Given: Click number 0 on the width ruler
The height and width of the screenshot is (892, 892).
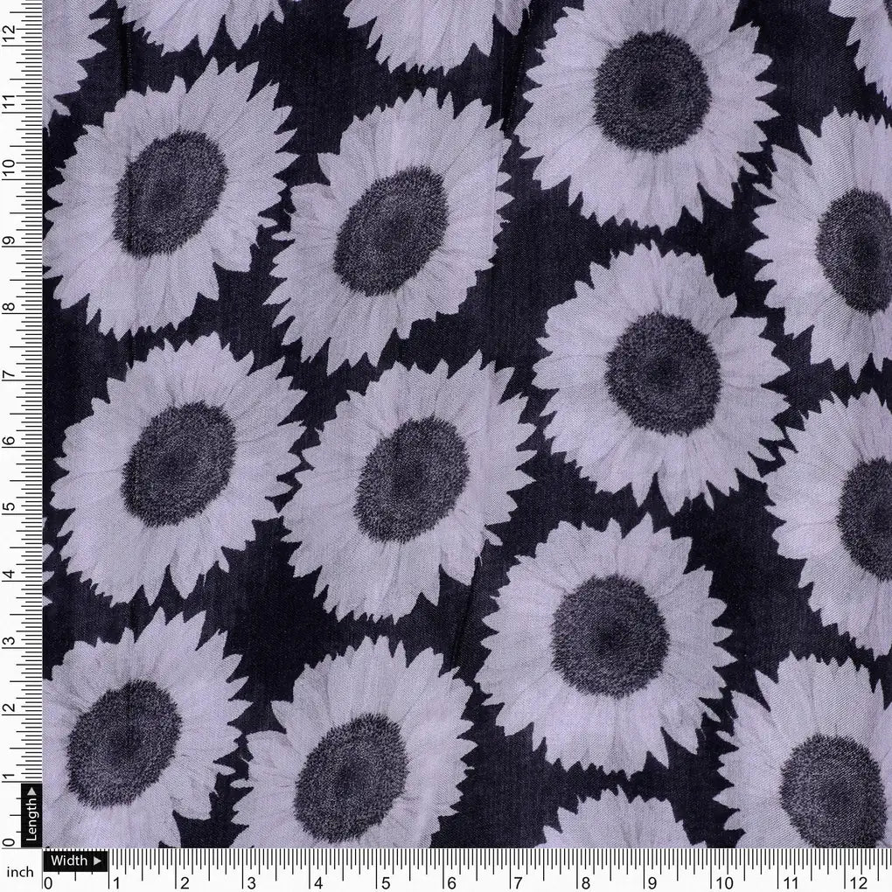Looking at the screenshot, I should point(50,882).
